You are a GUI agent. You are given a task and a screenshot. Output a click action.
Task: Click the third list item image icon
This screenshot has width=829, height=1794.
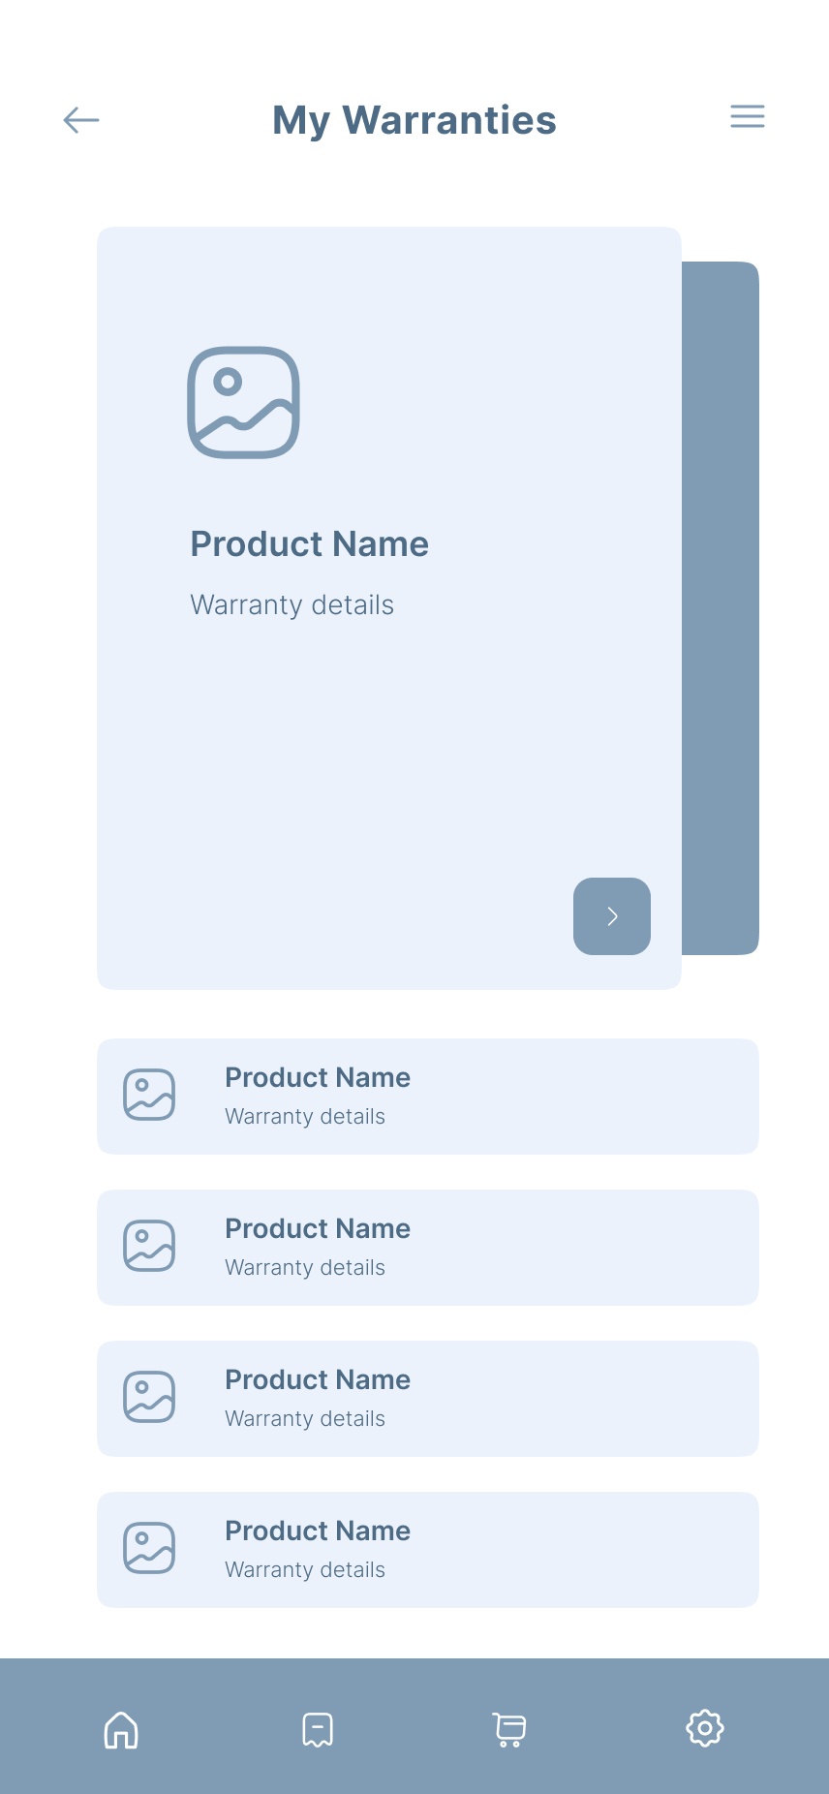pos(149,1397)
